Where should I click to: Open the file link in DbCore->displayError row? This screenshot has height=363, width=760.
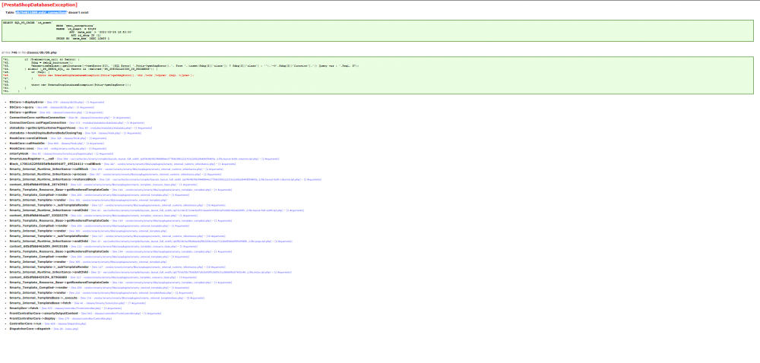click(x=65, y=102)
